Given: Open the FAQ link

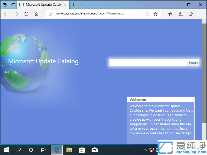Looking at the screenshot, I should [6, 72].
